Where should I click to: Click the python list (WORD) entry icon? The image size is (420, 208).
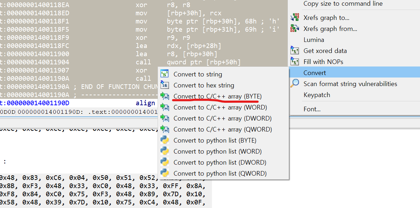164,151
